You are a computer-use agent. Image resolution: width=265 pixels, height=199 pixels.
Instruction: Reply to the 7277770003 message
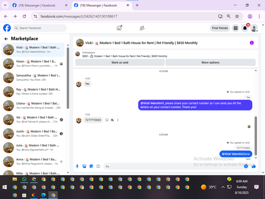pos(112,120)
